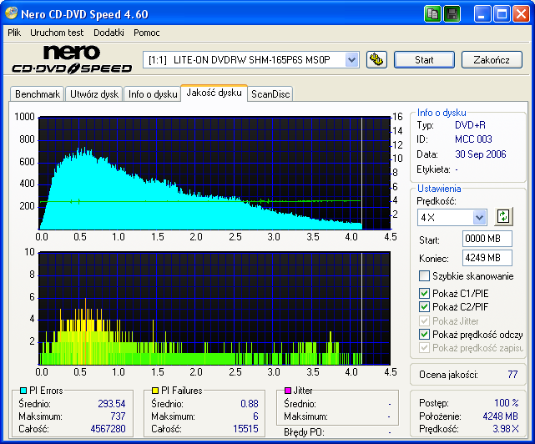Image resolution: width=535 pixels, height=444 pixels.
Task: Switch to the Utwórz dysk tab
Action: click(x=94, y=93)
